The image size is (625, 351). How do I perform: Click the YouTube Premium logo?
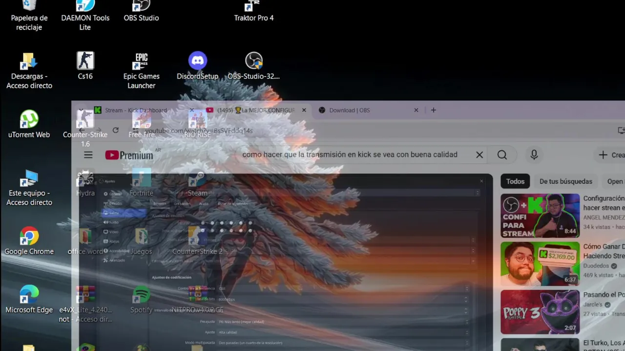(129, 155)
